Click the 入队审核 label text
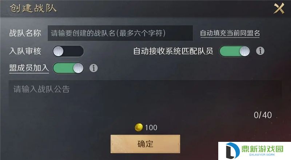Screen dimensions: 291x160 pos(25,51)
